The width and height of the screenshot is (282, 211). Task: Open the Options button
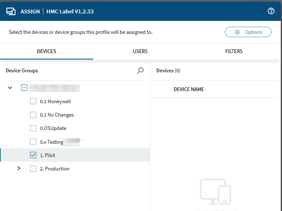(x=248, y=32)
